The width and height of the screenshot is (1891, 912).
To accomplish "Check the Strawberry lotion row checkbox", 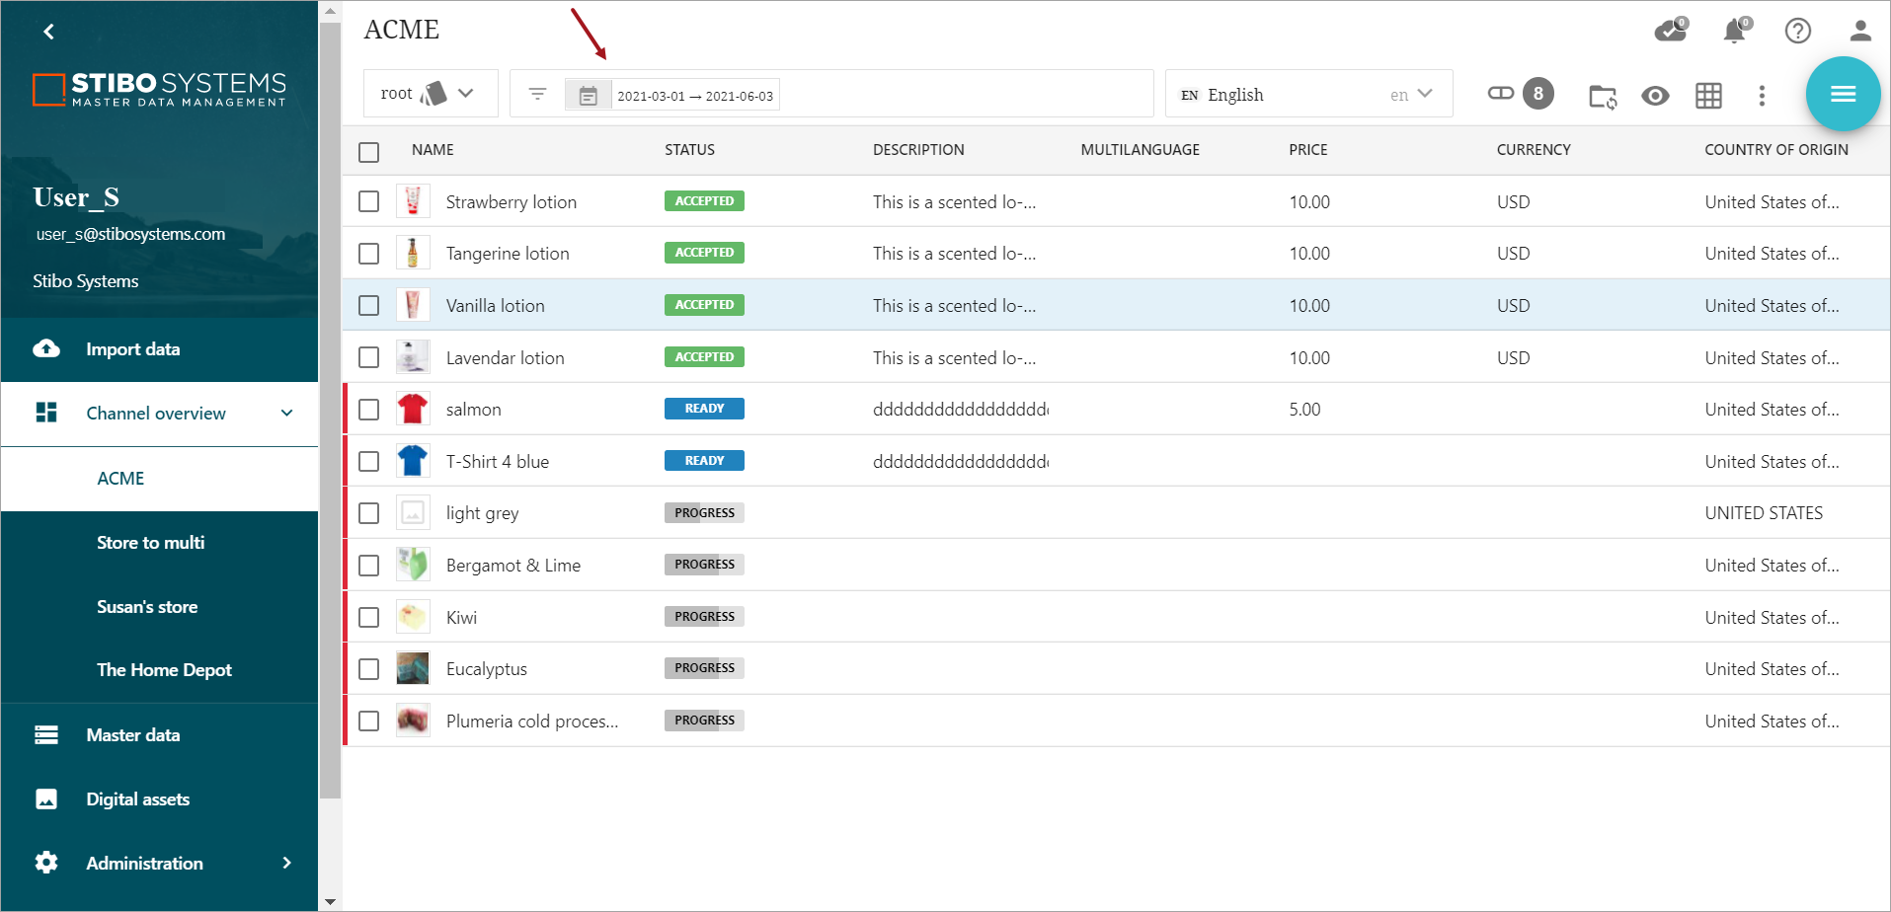I will [369, 201].
